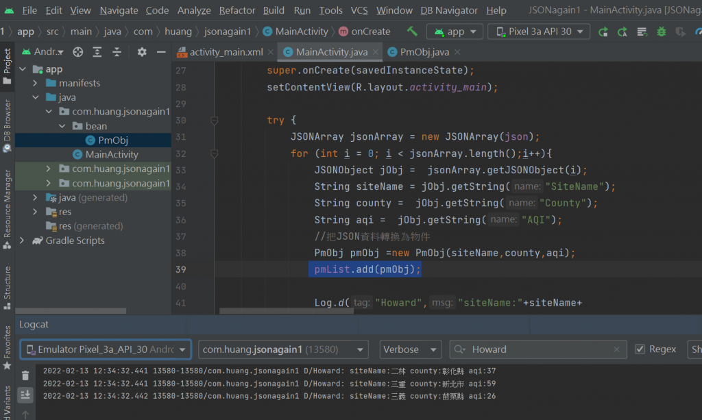Viewport: 702px width, 420px height.
Task: Hide the Project panel with minus icon
Action: (161, 52)
